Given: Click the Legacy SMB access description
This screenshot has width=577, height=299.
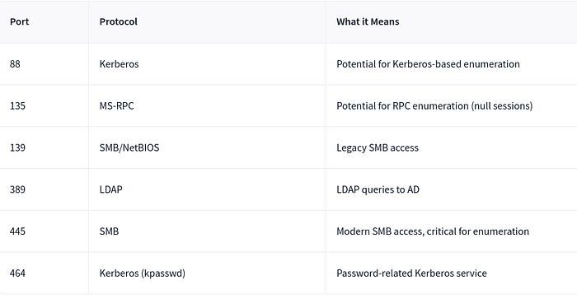Looking at the screenshot, I should pos(378,147).
